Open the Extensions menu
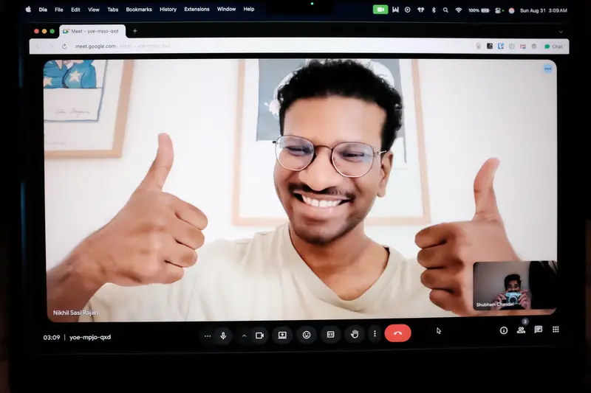This screenshot has height=393, width=591. tap(197, 10)
